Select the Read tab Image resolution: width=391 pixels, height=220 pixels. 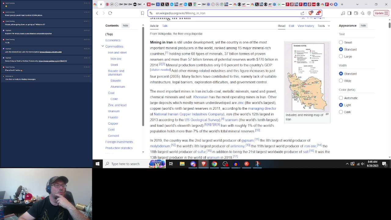[281, 26]
